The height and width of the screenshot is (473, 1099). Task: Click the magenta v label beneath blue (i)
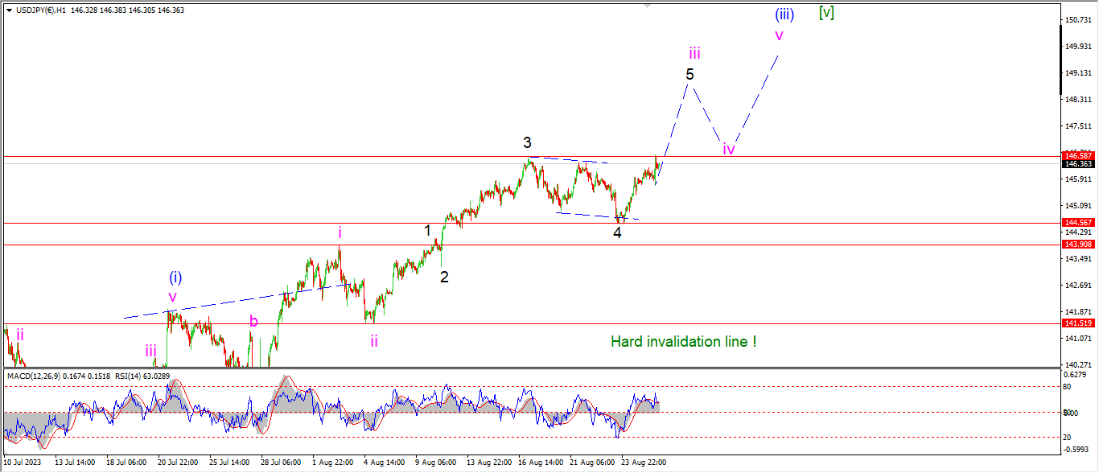[x=172, y=297]
